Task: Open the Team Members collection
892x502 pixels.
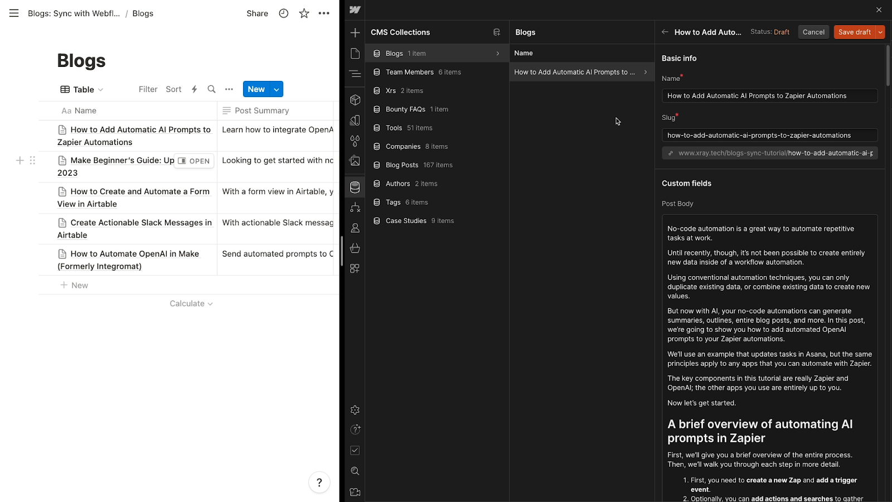Action: click(x=437, y=72)
